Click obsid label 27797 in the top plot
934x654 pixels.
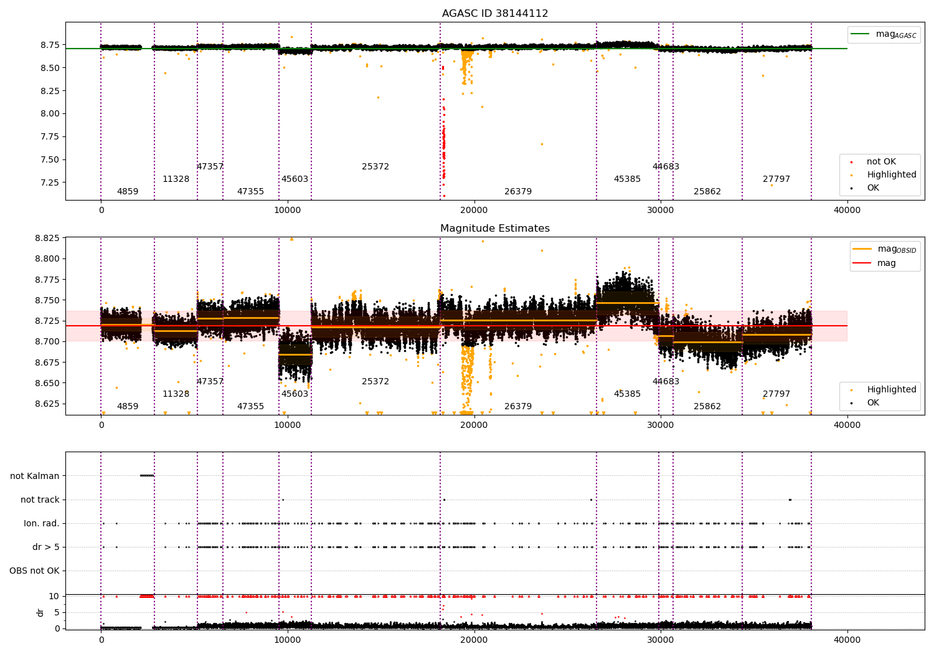click(x=776, y=179)
